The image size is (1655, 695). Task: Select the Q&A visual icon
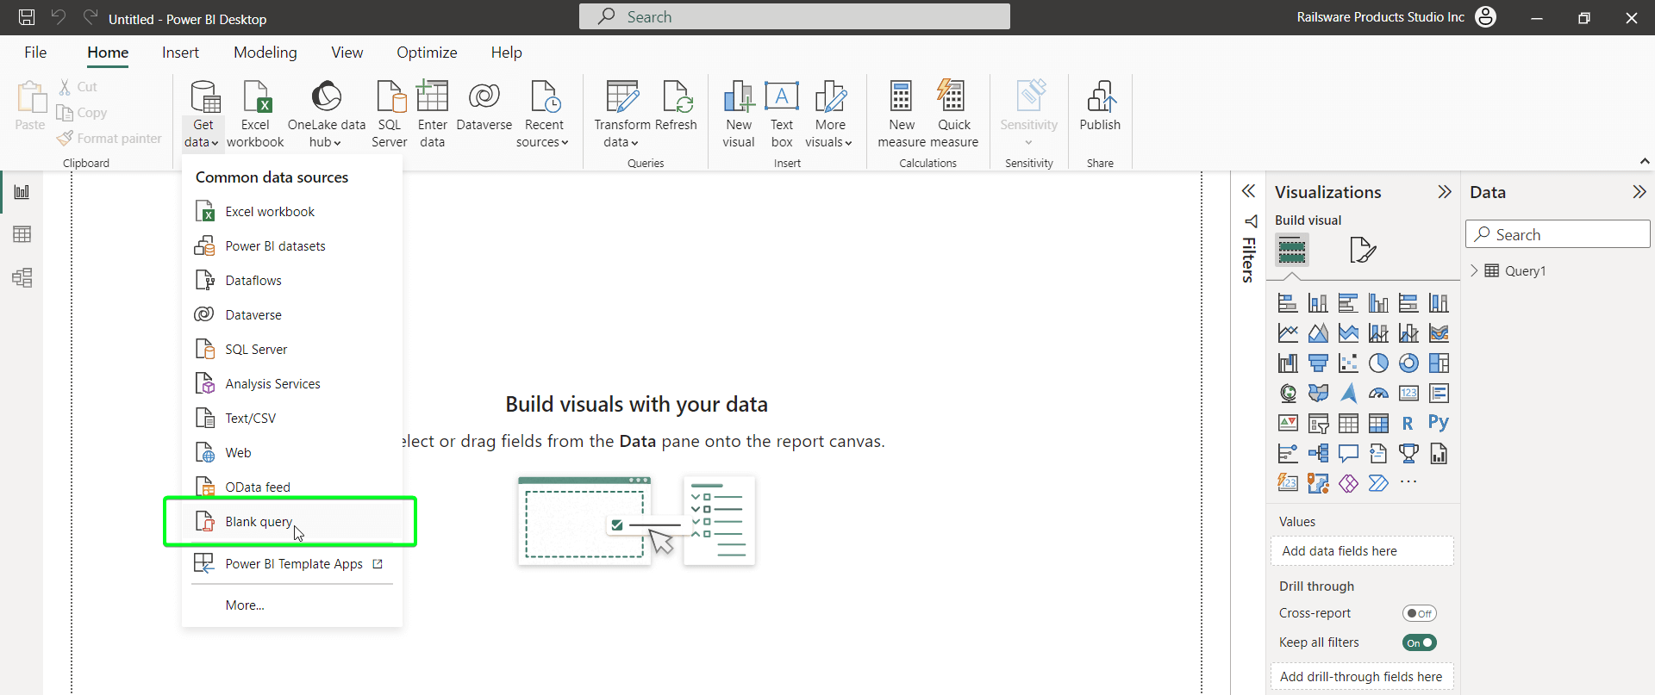click(x=1348, y=453)
